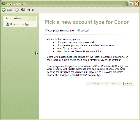Viewport: 140px width, 120px height.
Task: Click the Cancel button
Action: [x=129, y=84]
